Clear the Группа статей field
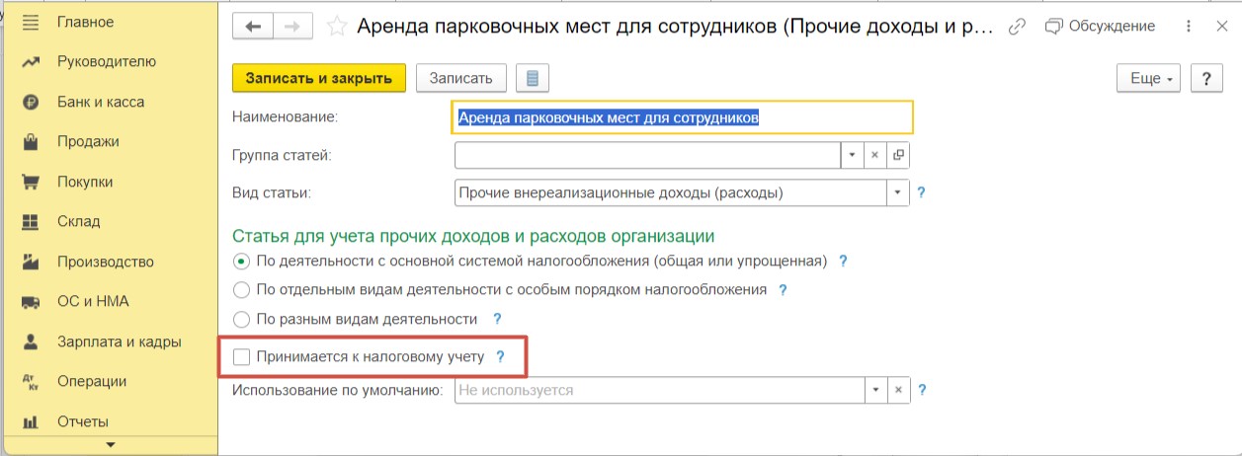 click(875, 155)
